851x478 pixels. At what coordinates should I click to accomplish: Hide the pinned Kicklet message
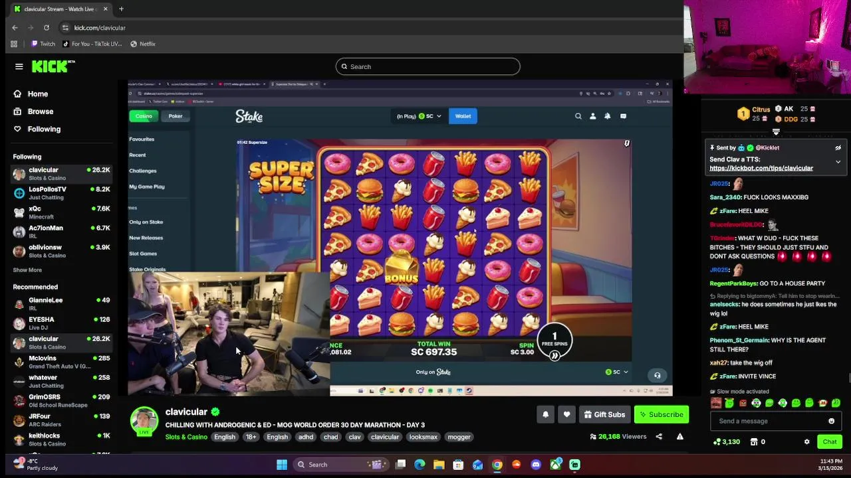(838, 148)
